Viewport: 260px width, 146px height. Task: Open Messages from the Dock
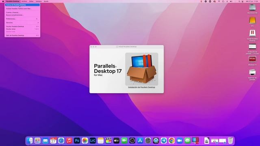[187, 141]
